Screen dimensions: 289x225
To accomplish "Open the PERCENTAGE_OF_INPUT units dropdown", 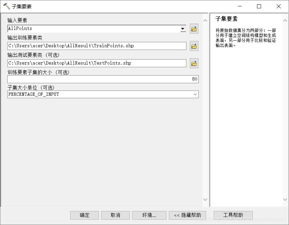I will pos(195,94).
